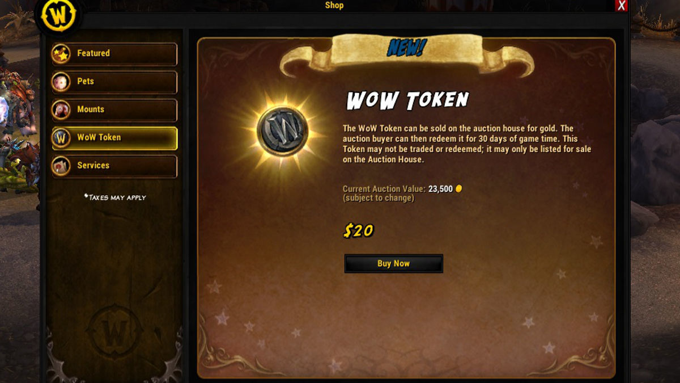Click the Services category icon
This screenshot has height=383, width=680.
click(61, 166)
